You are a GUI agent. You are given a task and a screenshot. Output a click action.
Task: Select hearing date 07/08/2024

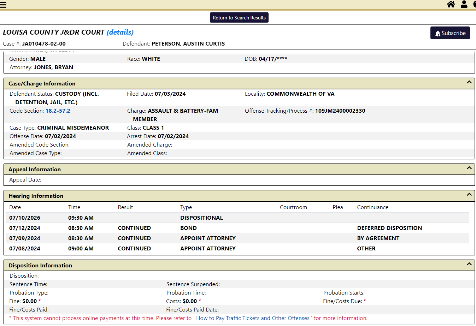pos(25,249)
